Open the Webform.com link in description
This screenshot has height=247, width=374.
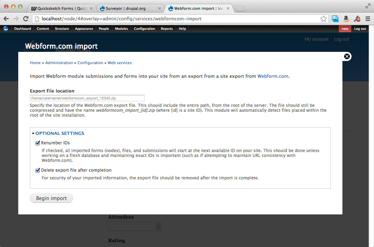(x=273, y=76)
